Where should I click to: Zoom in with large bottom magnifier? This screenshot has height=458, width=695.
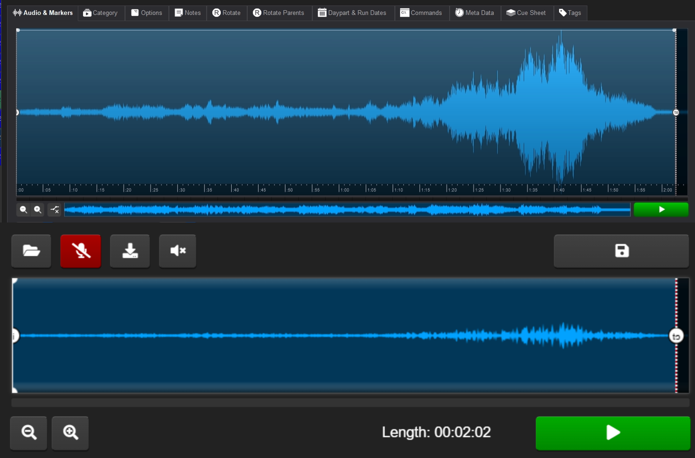70,432
